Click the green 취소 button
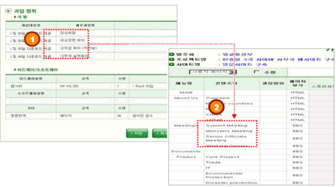 click(159, 134)
